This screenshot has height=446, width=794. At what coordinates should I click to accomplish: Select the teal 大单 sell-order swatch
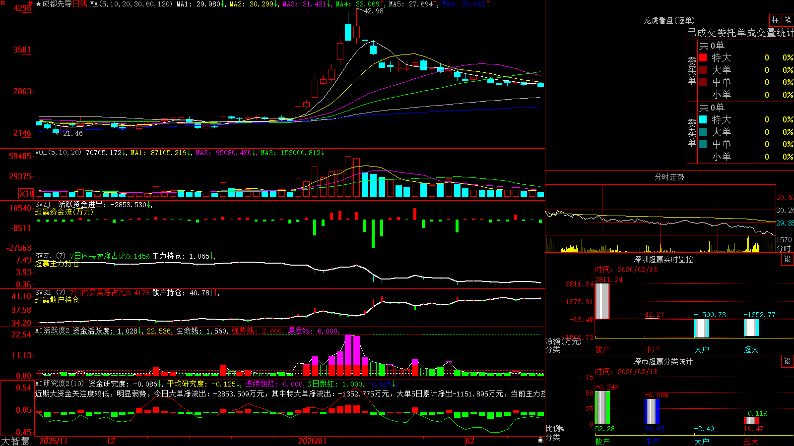click(703, 132)
